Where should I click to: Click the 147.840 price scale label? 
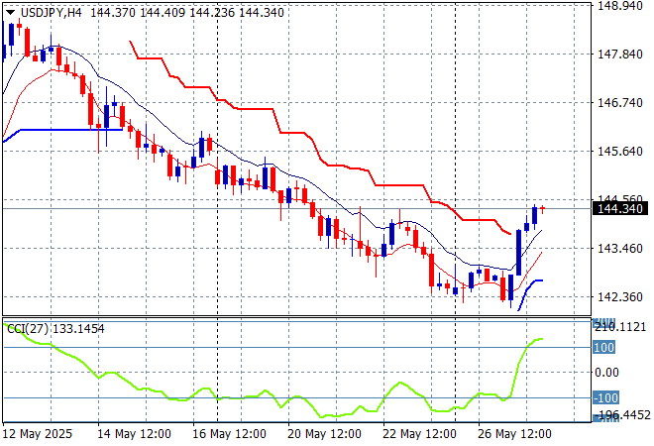click(x=618, y=55)
